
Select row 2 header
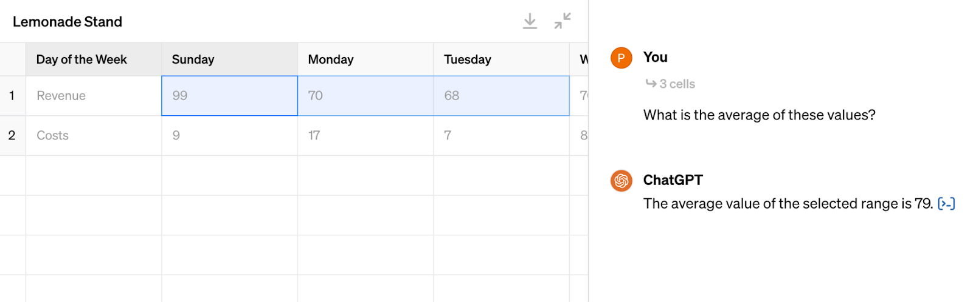tap(13, 136)
